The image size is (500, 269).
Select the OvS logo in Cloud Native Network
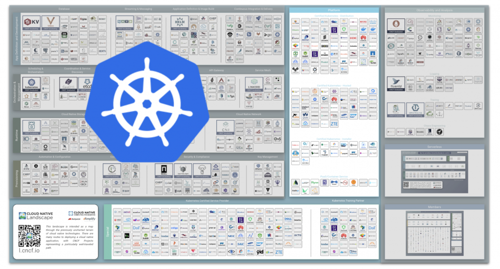pos(277,139)
